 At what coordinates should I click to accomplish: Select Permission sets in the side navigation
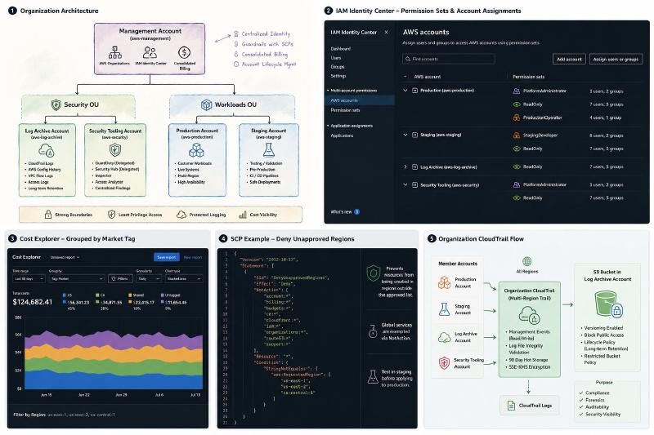pyautogui.click(x=345, y=110)
